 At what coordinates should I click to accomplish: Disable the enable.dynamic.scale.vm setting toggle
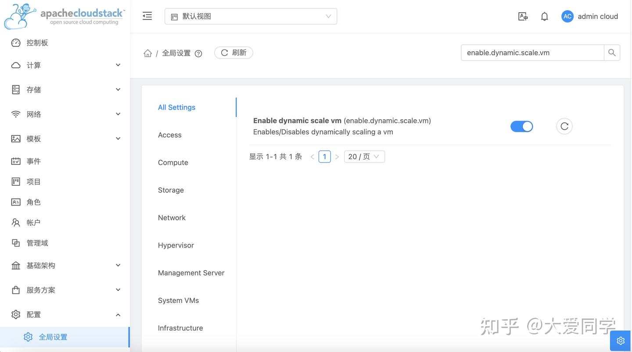point(521,126)
